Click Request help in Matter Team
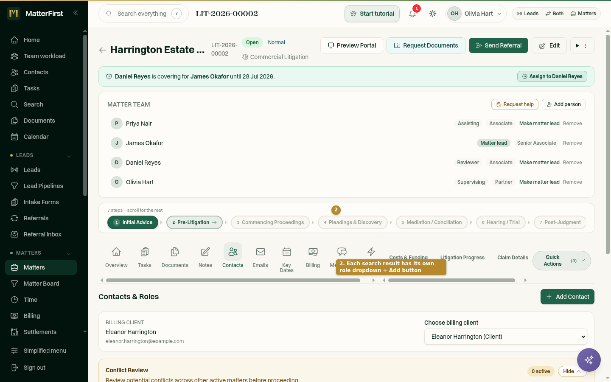This screenshot has height=382, width=611. [x=515, y=104]
